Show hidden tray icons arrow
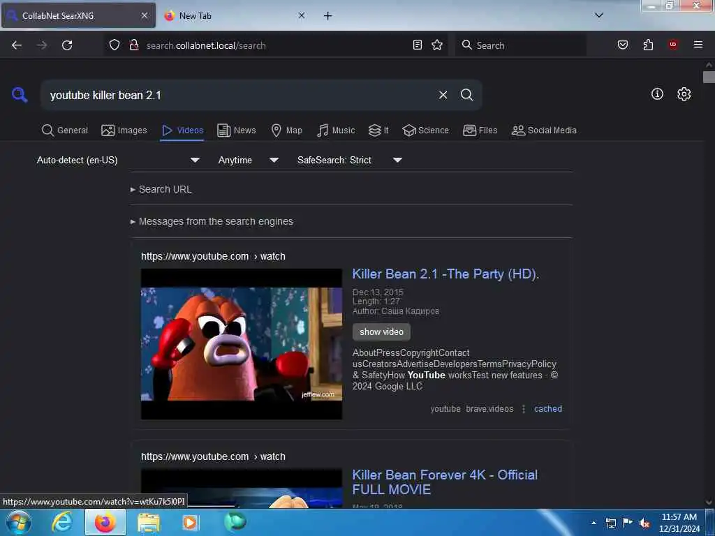This screenshot has width=715, height=536. (594, 523)
